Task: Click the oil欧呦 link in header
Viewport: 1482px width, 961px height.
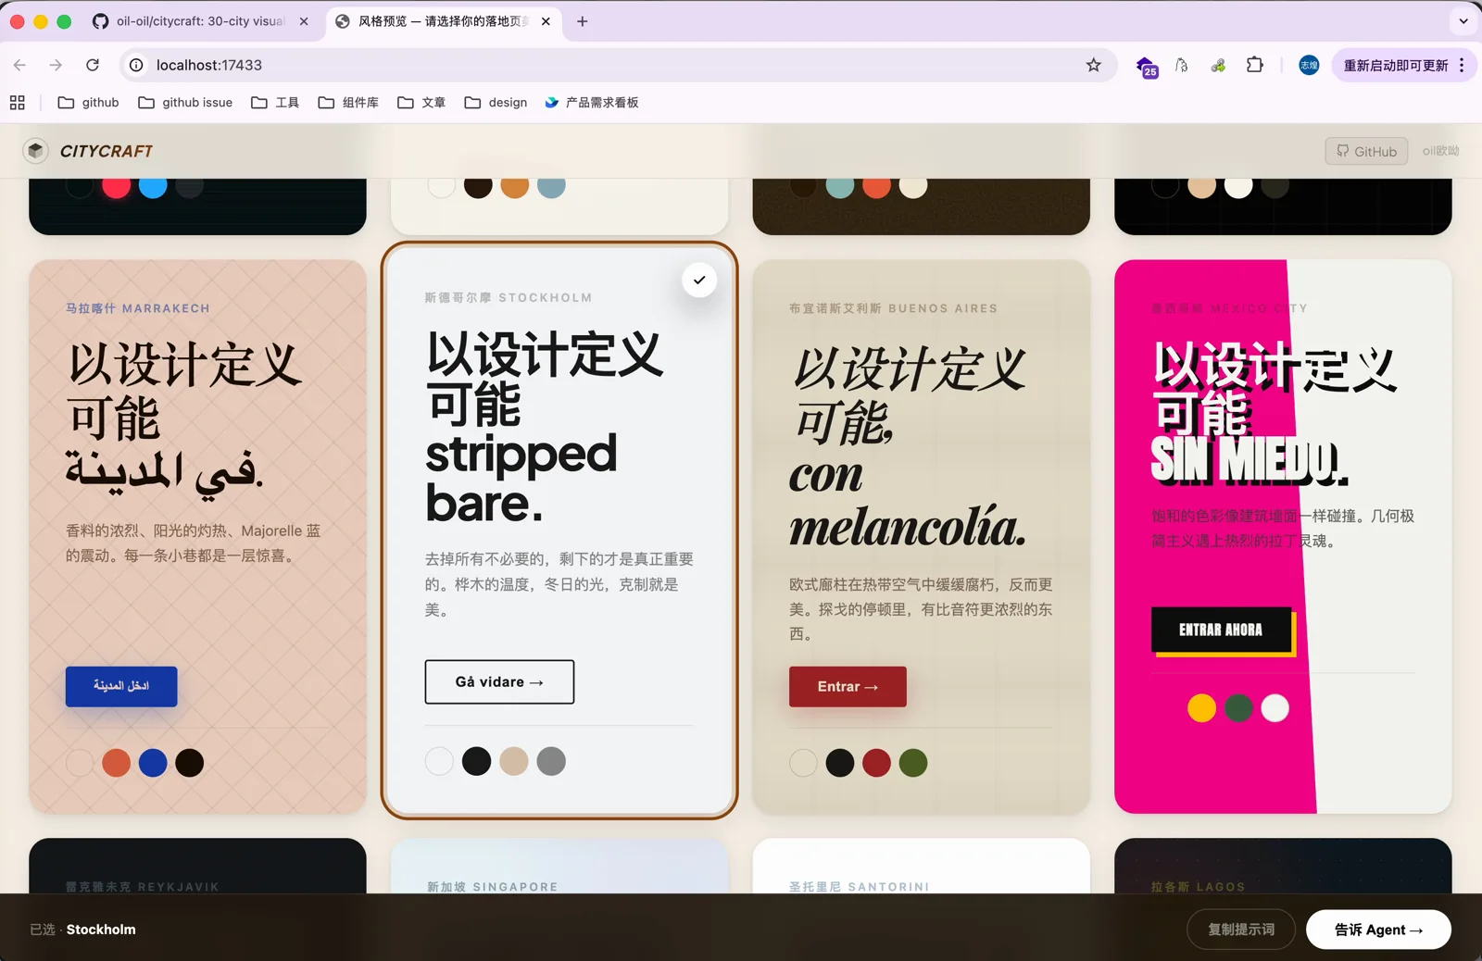Action: coord(1440,151)
